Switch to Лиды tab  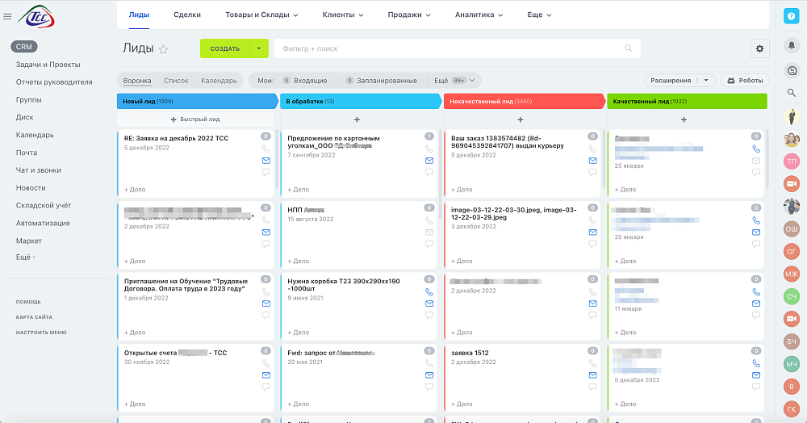click(x=139, y=15)
